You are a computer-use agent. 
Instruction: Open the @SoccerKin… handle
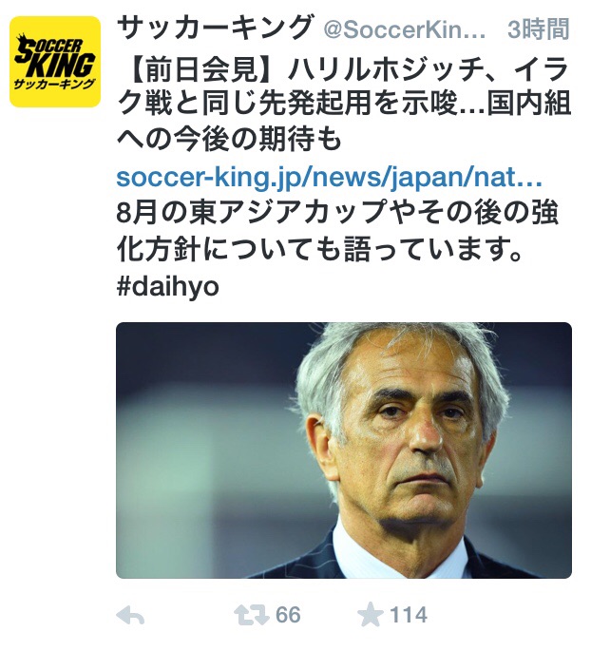tap(404, 29)
